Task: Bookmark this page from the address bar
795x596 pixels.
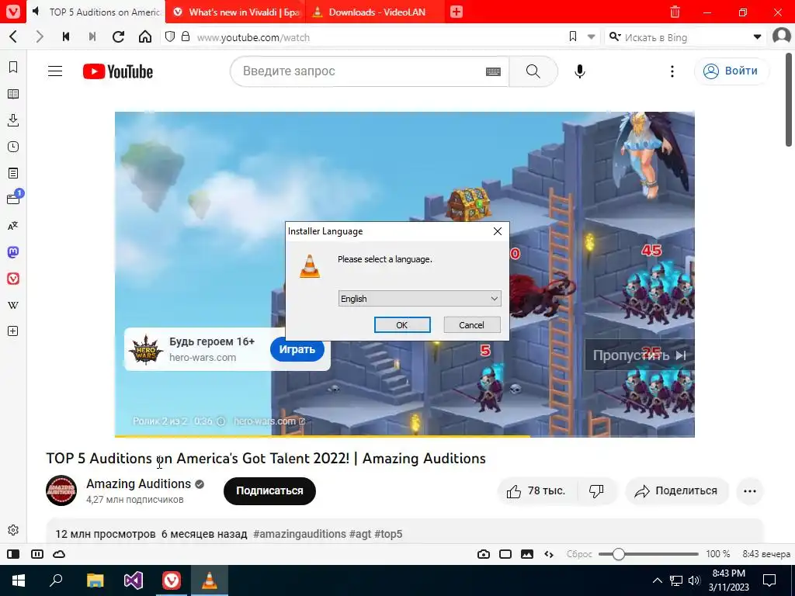Action: 573,36
